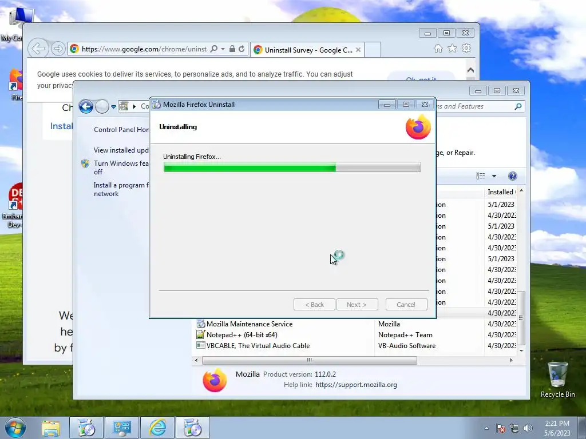Click scroll right arrow of programs list

(x=511, y=360)
